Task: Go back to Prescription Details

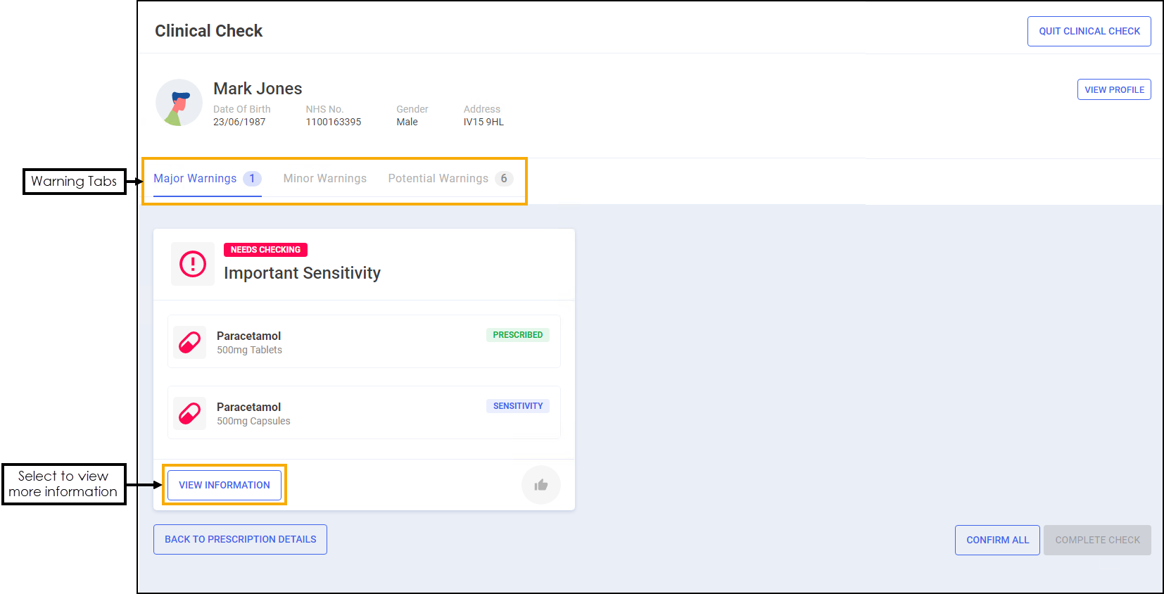Action: click(x=240, y=539)
